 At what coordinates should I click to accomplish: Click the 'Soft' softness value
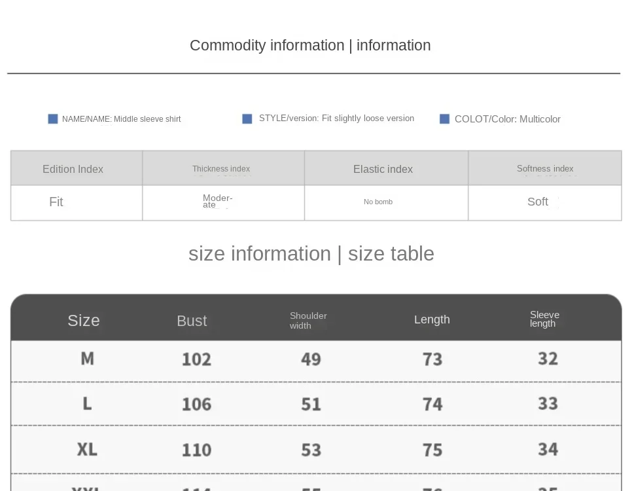coord(538,202)
